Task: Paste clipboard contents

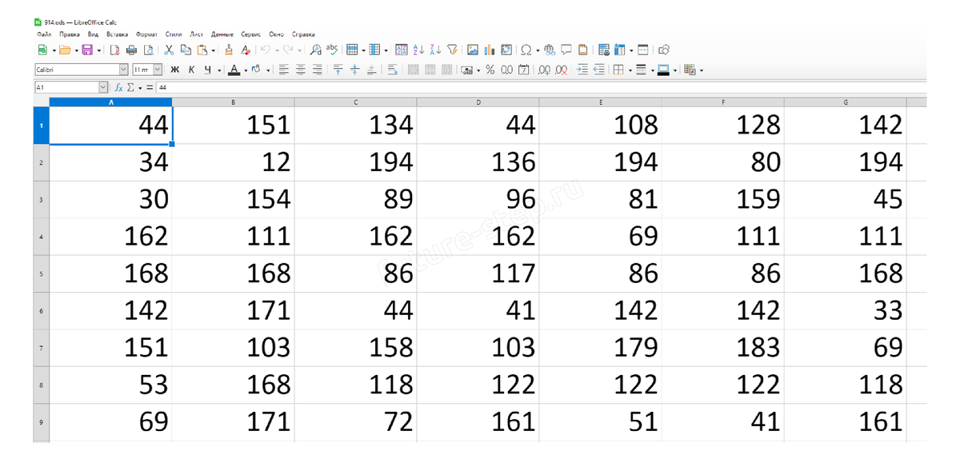Action: tap(202, 50)
